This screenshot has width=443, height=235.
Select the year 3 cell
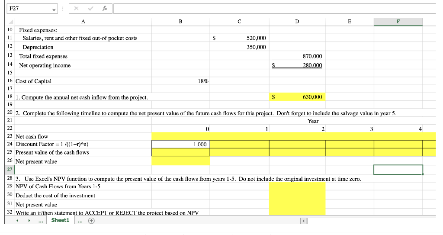pos(350,129)
